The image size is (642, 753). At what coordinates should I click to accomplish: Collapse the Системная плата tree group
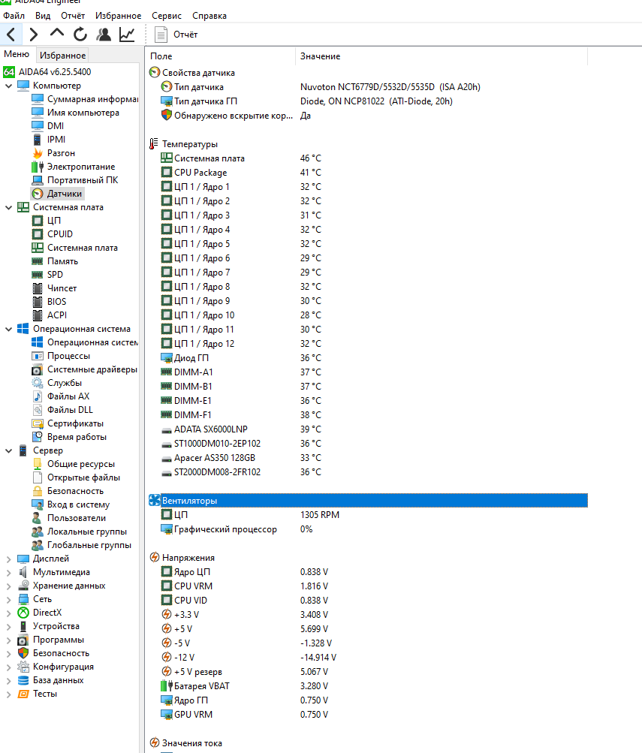[9, 207]
